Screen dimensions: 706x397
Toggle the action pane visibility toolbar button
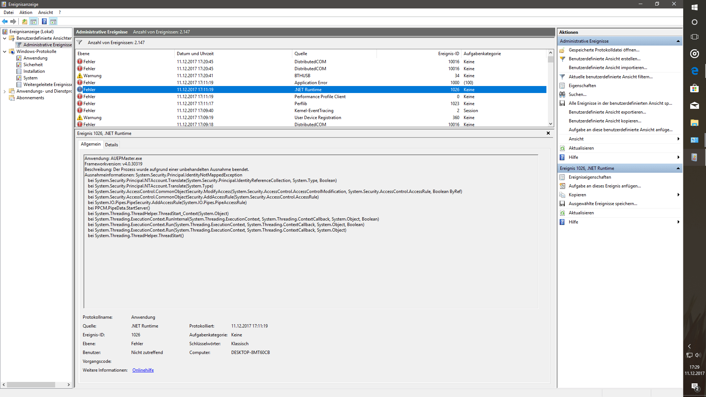click(53, 21)
